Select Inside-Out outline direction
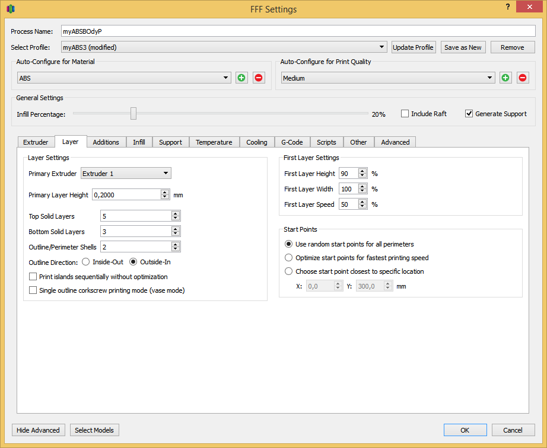The width and height of the screenshot is (547, 448). 85,261
